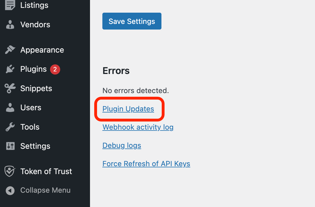
Task: Click the Settings sliders icon
Action: point(10,146)
